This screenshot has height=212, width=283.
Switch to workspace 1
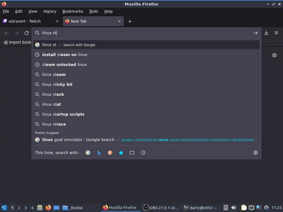coord(12,208)
